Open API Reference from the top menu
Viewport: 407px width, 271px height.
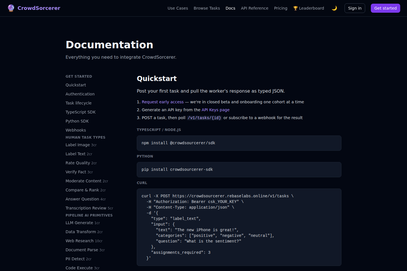pos(255,8)
